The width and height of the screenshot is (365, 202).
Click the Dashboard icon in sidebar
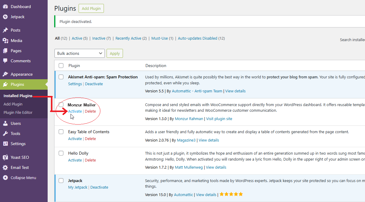pos(5,7)
